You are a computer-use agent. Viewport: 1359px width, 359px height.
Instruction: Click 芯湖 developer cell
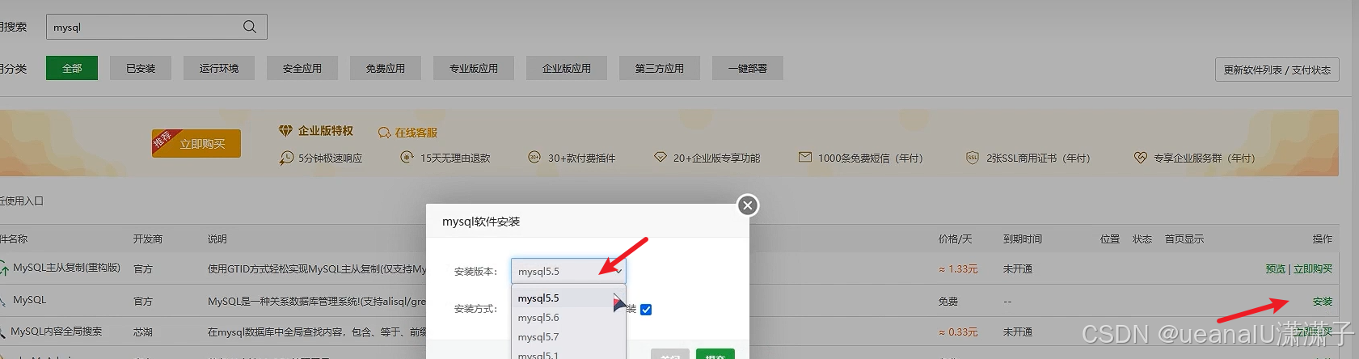pos(143,332)
